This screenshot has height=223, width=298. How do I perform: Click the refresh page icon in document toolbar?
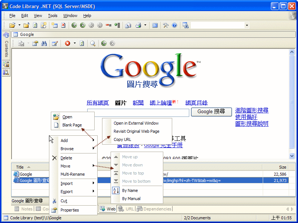point(82,43)
